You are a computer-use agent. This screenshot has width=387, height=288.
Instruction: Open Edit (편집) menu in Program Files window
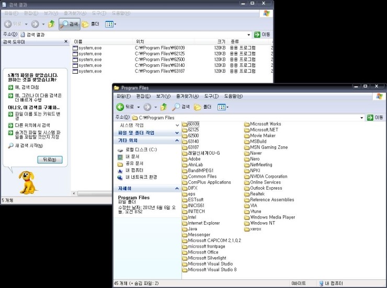pos(143,96)
